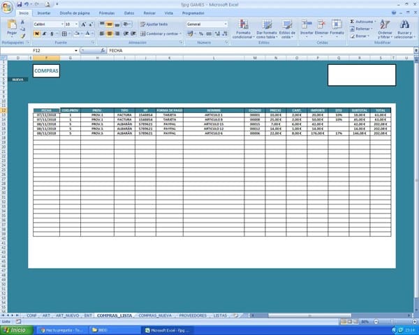Apply accounting number format
Viewport: 419px width, 335px height.
(x=190, y=33)
